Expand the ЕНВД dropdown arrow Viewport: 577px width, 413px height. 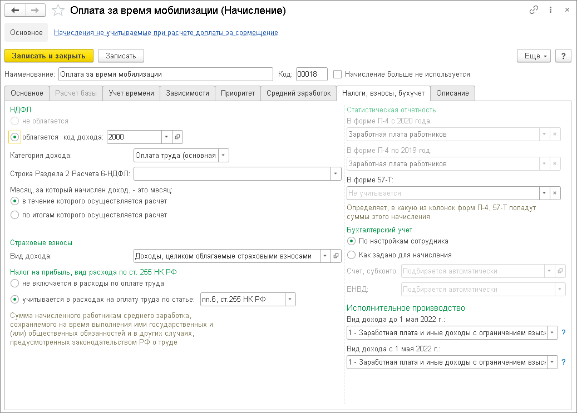pyautogui.click(x=560, y=290)
